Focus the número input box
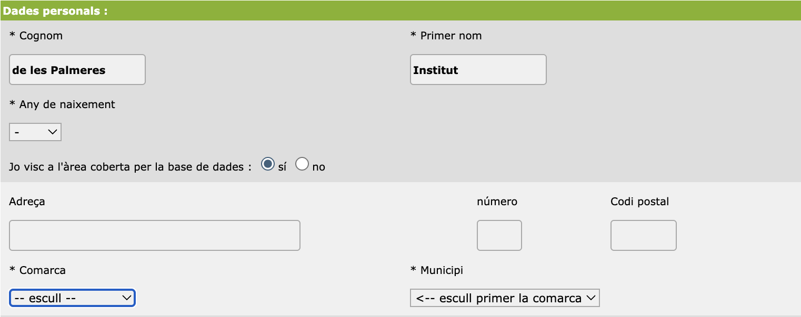Image resolution: width=801 pixels, height=317 pixels. (x=499, y=235)
